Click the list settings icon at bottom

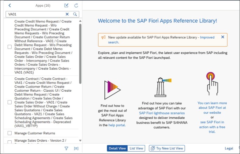76,148
